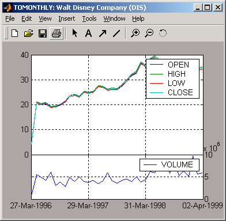Screen dimensions: 226x221
Task: Open the Window menu
Action: coord(114,18)
